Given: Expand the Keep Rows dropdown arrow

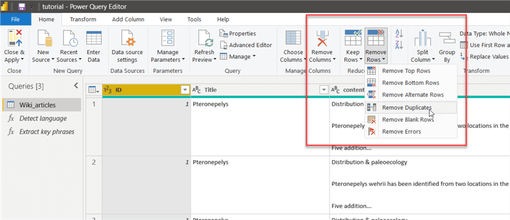Looking at the screenshot, I should (x=360, y=60).
